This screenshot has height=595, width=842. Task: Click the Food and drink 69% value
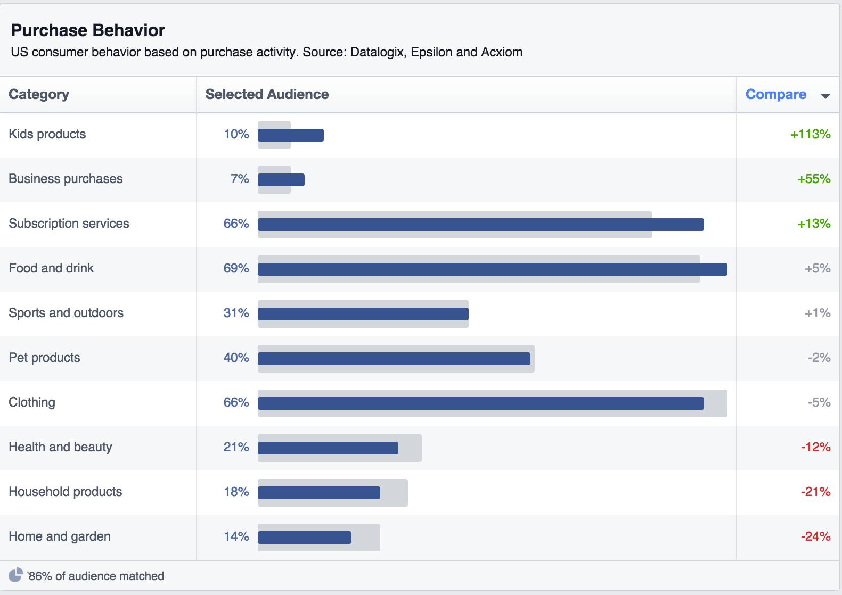(x=235, y=268)
